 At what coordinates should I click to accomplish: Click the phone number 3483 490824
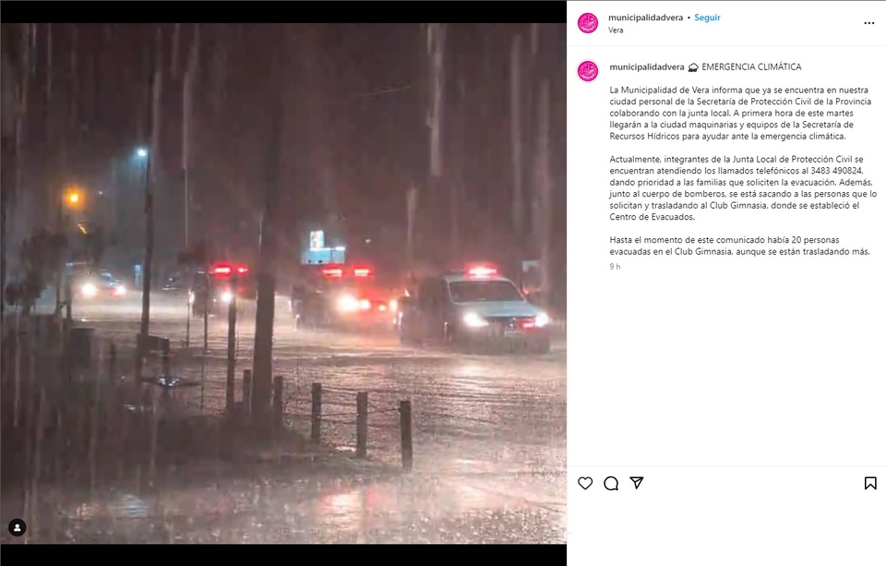pos(836,171)
